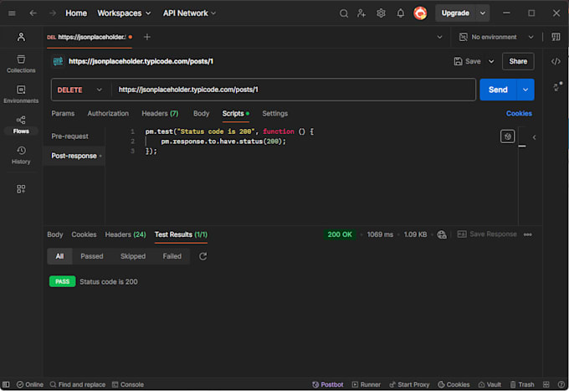
Task: Open the Console in status bar
Action: click(x=128, y=384)
